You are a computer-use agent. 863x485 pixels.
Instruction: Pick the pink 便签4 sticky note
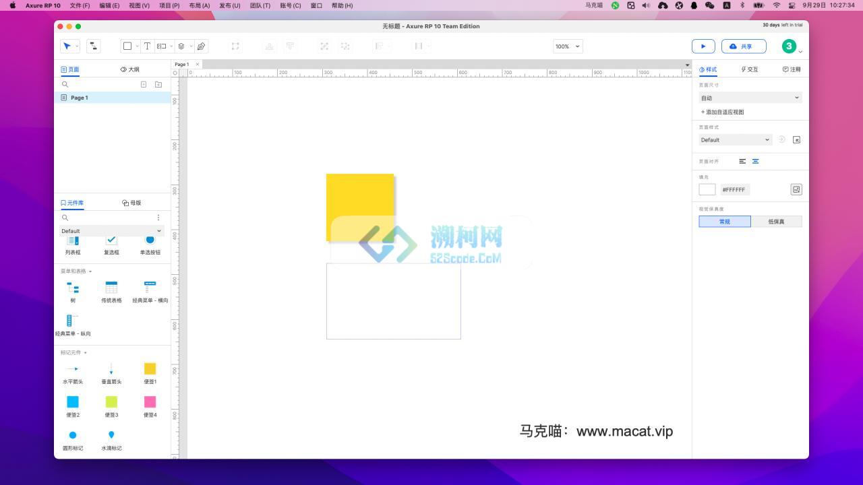[x=150, y=406]
